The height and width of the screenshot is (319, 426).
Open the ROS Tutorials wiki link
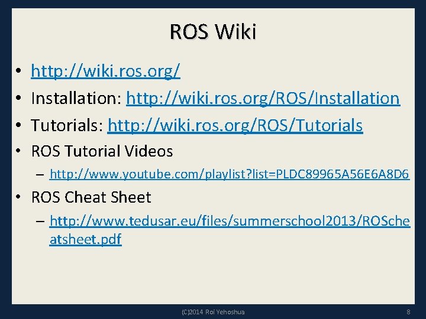coord(235,125)
